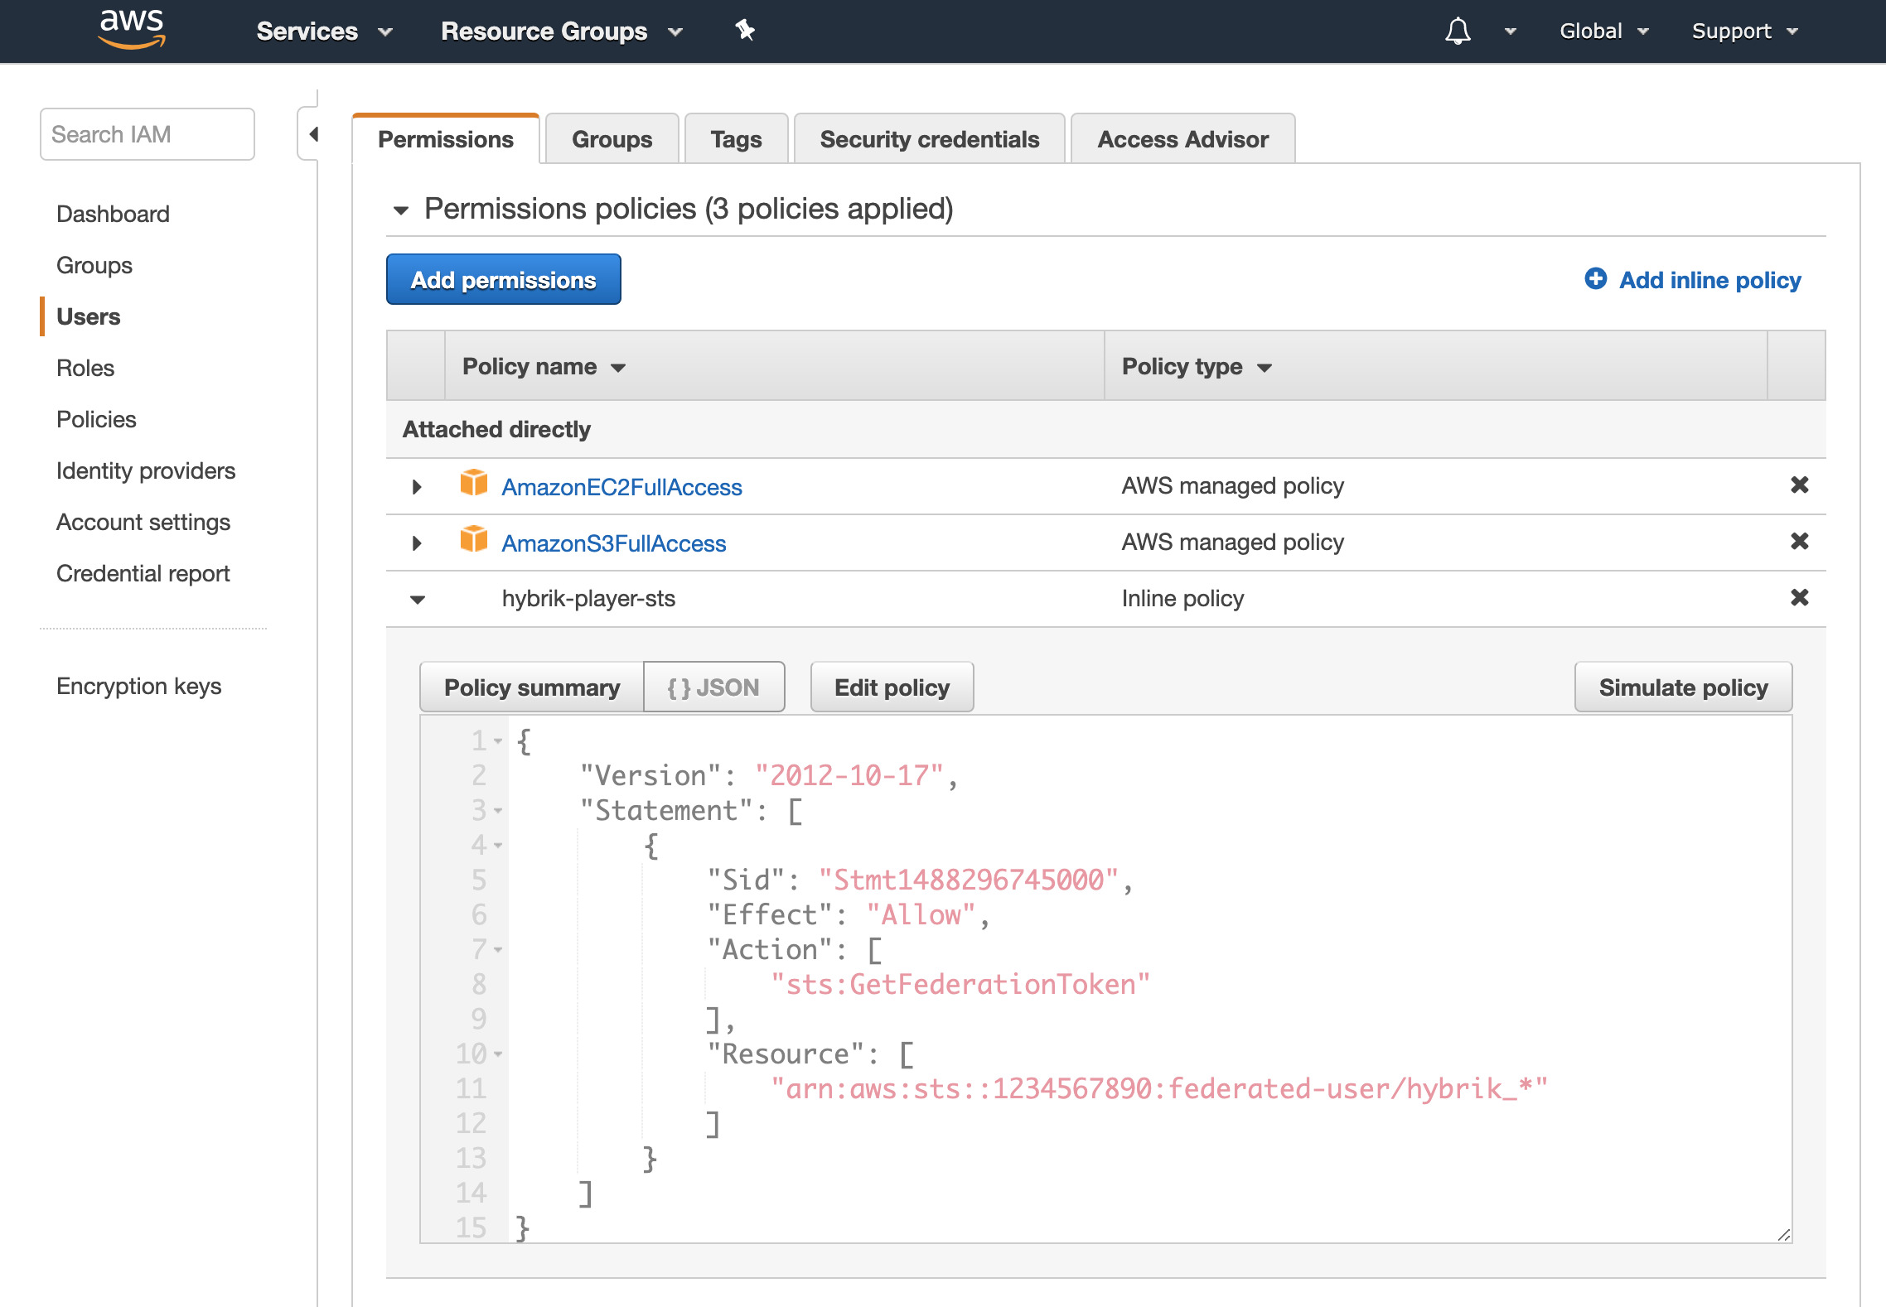Open the Global region dropdown
The width and height of the screenshot is (1886, 1307).
(1604, 31)
